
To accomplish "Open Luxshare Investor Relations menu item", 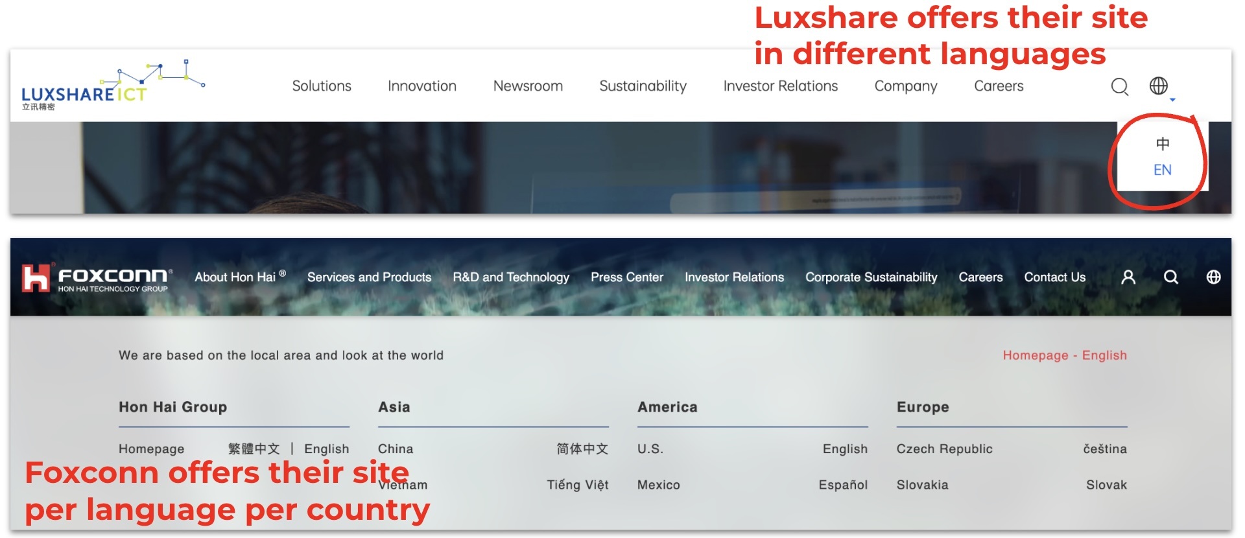I will coord(781,86).
